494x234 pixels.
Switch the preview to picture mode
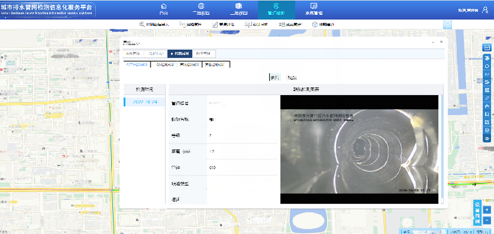[x=275, y=77]
